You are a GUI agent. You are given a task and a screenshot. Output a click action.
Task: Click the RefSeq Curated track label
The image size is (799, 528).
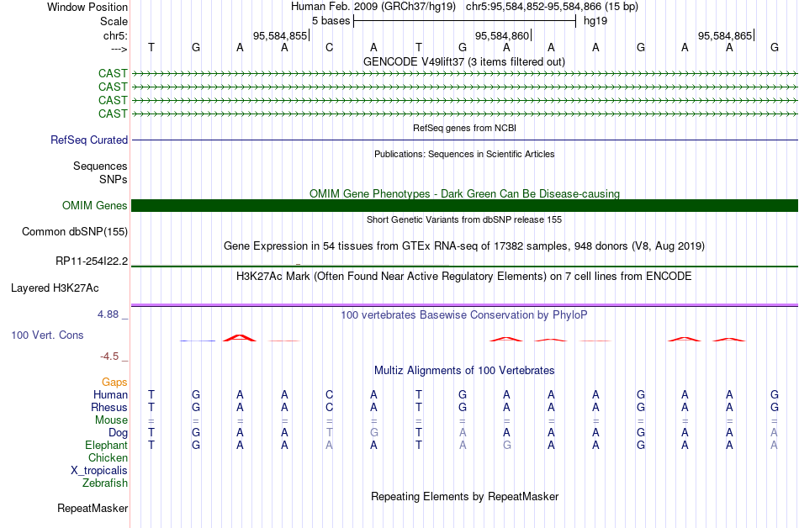click(88, 140)
